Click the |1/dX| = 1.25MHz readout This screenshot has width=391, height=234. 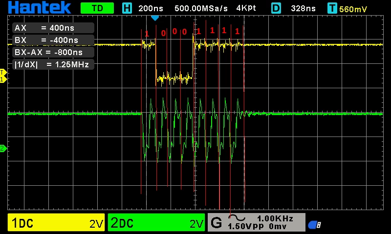53,64
